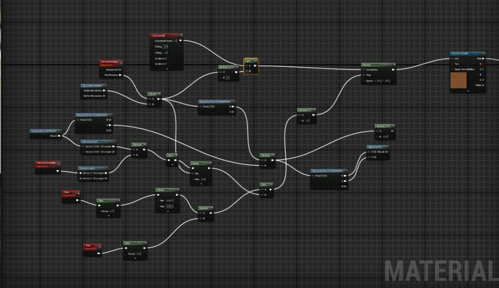Click Texture Sample's green G output pin

pyautogui.click(x=483, y=69)
